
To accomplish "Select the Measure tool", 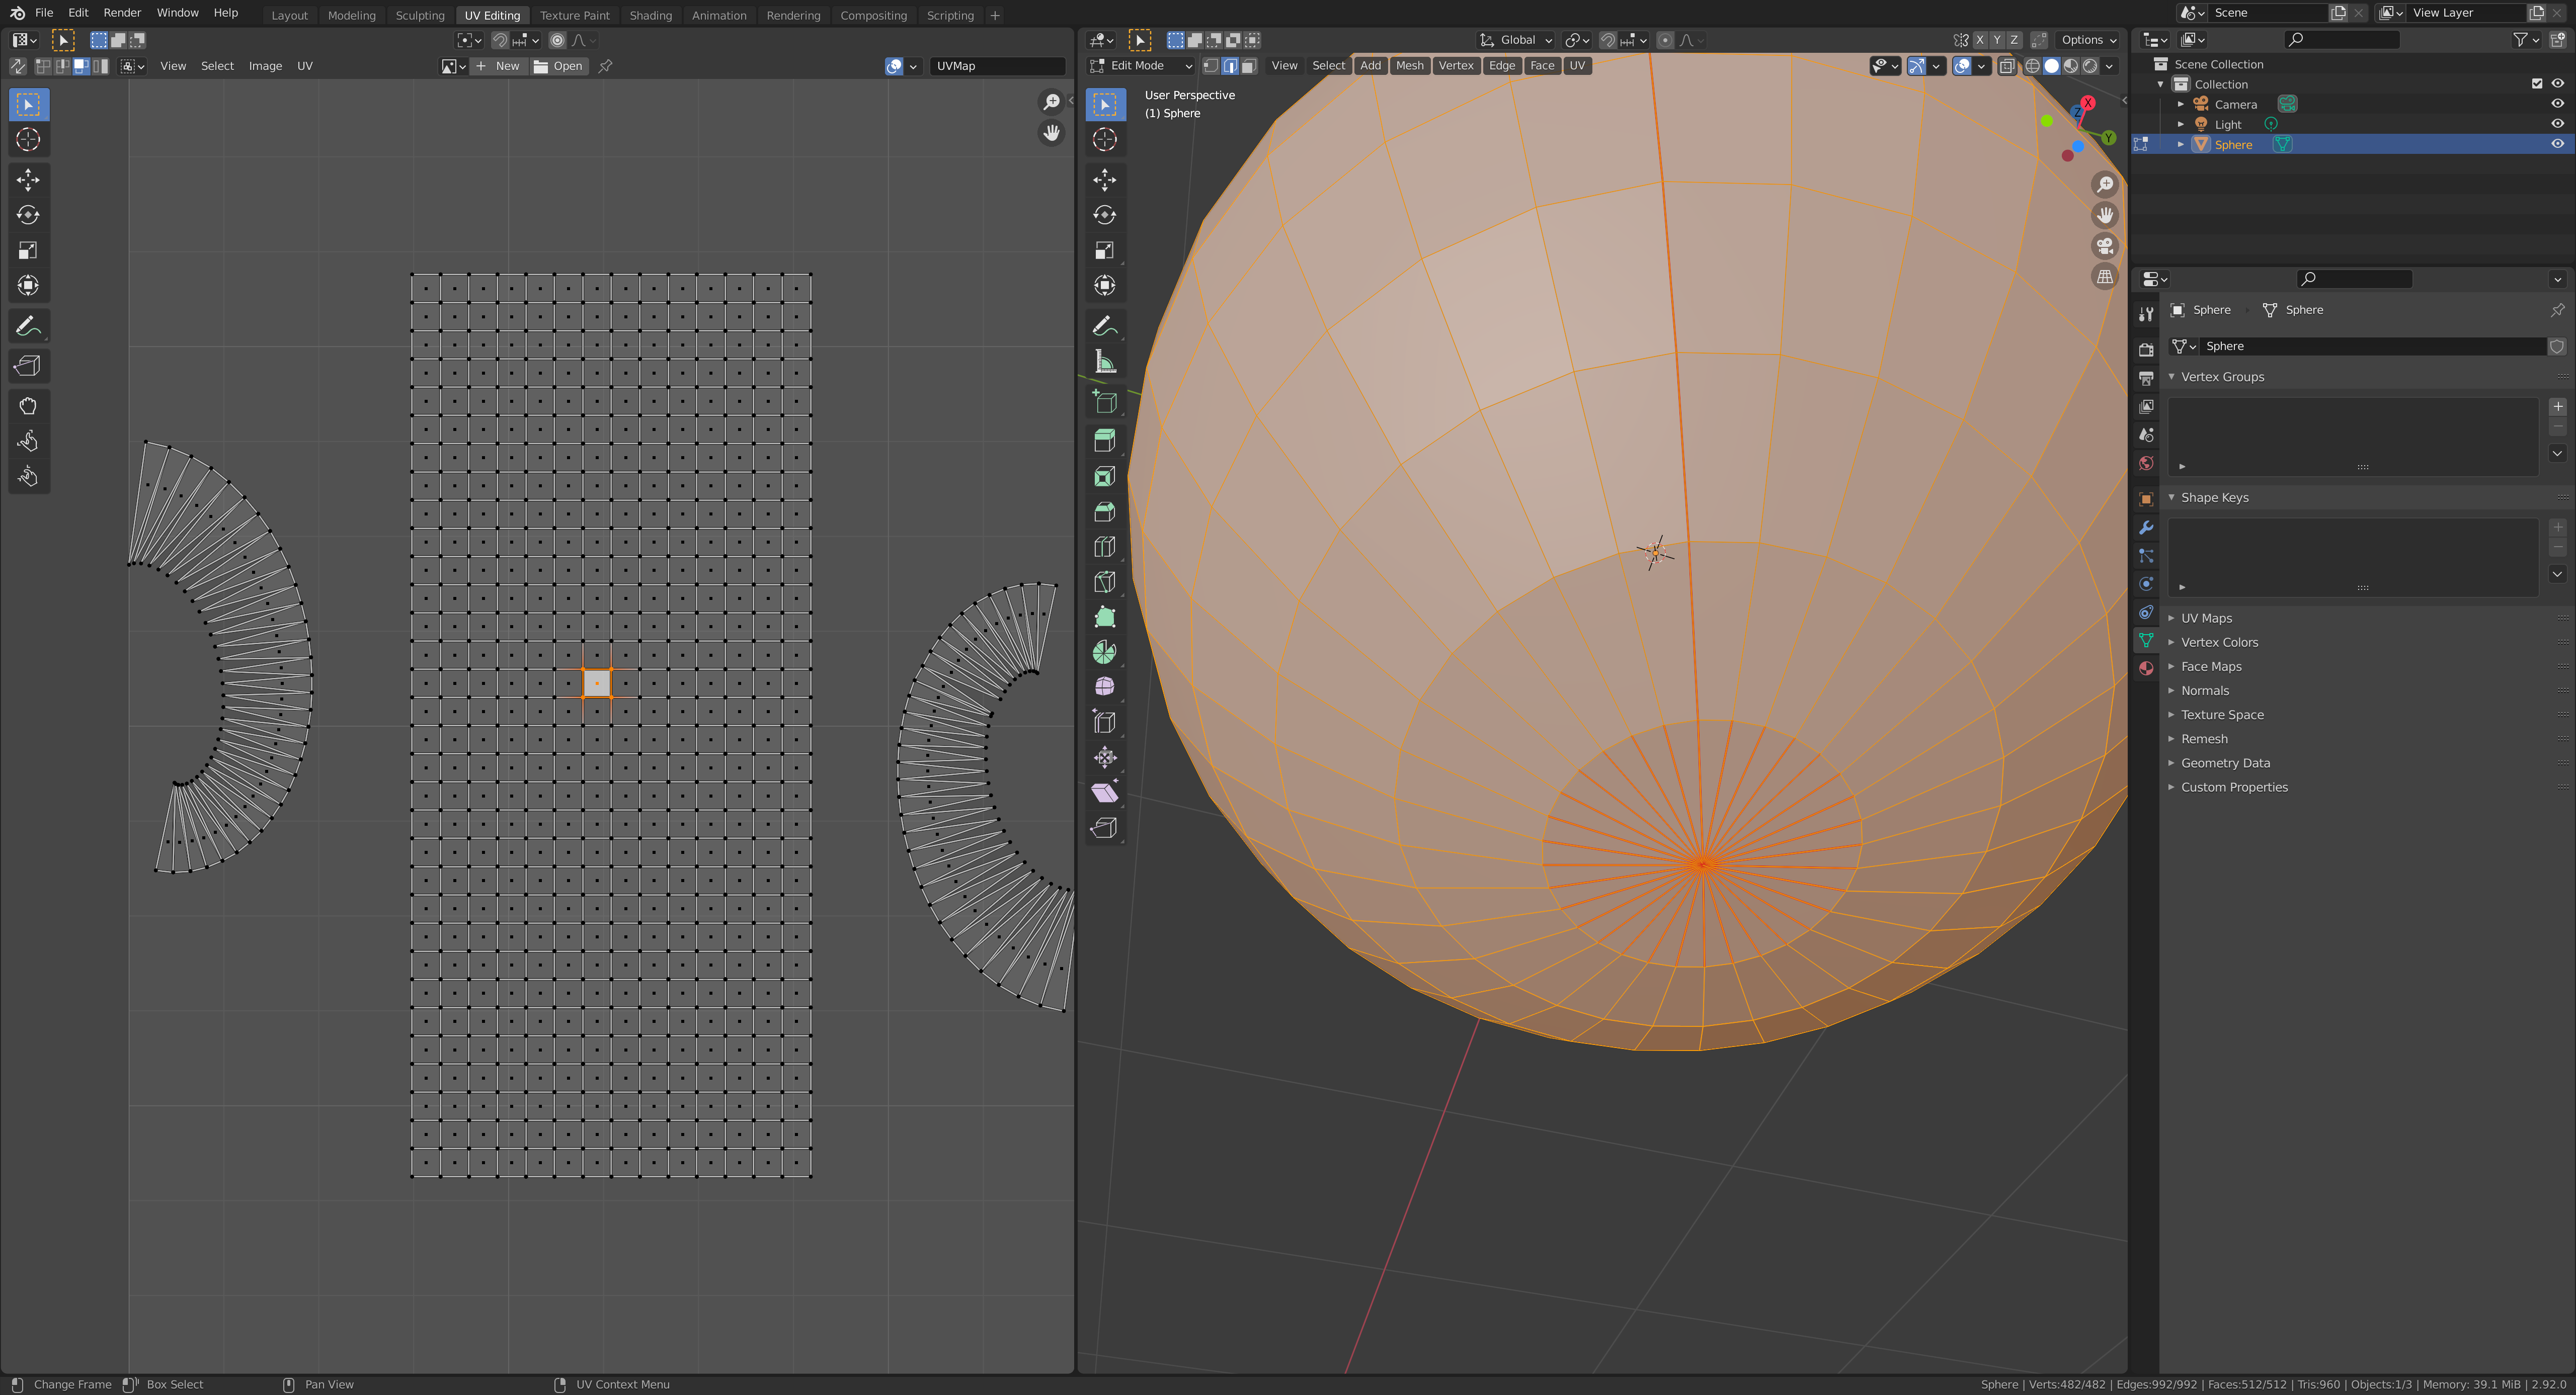I will (1104, 362).
